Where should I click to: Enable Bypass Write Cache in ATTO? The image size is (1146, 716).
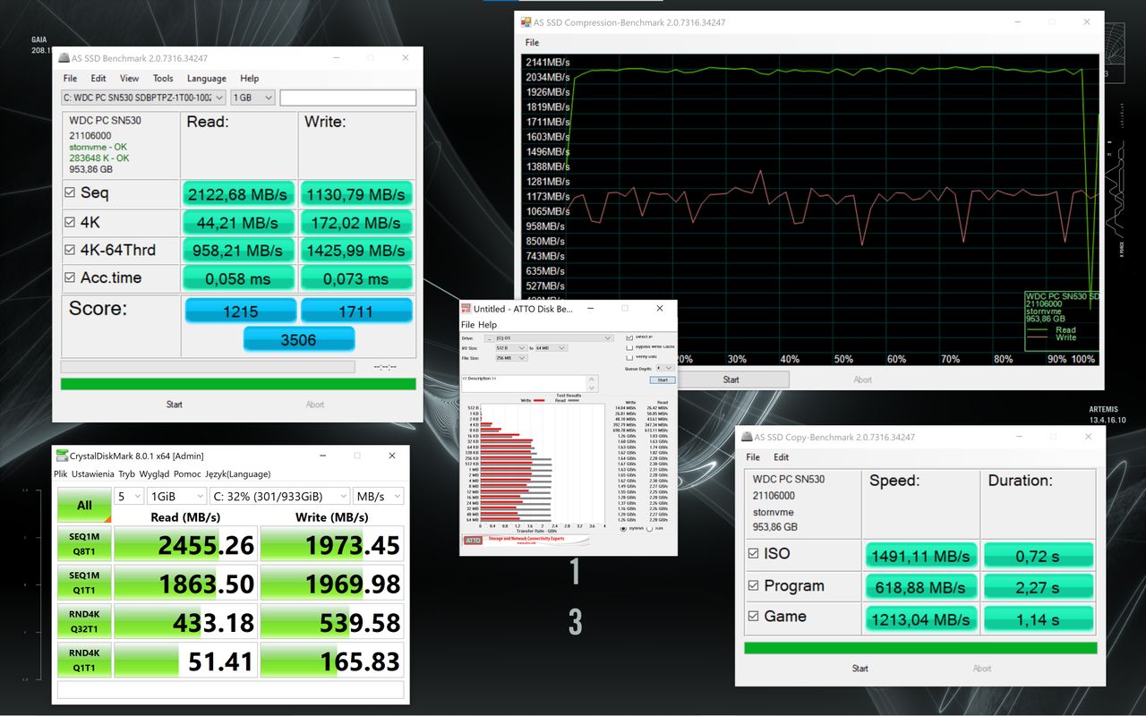pyautogui.click(x=629, y=347)
